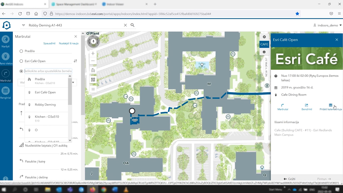Choose Robby Deming suggestion
Screen dimensions: 343x193
click(46, 105)
